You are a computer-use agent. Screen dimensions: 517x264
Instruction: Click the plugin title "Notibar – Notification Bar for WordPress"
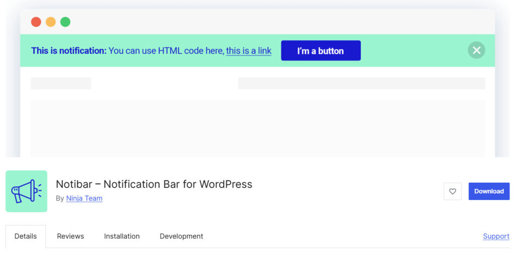pos(154,184)
